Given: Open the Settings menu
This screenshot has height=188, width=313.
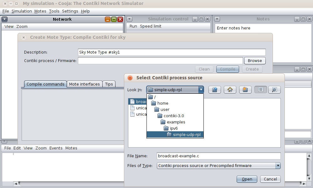Looking at the screenshot, I should click(70, 11).
